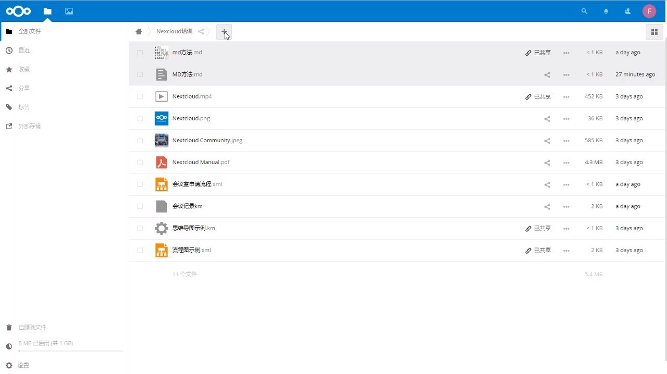Open more actions for md方法.md

click(x=566, y=53)
